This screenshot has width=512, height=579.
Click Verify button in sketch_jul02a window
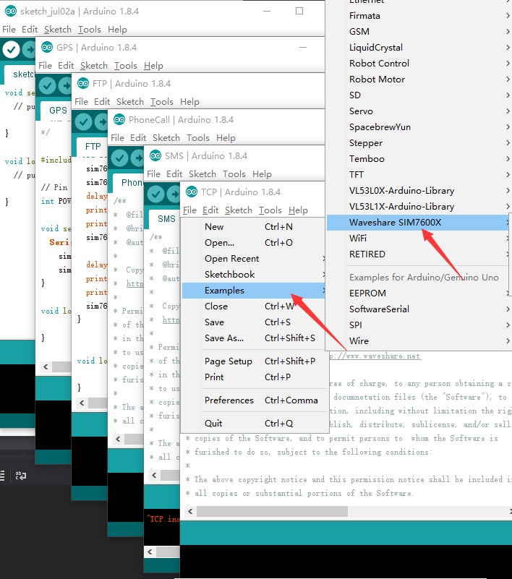click(x=12, y=49)
